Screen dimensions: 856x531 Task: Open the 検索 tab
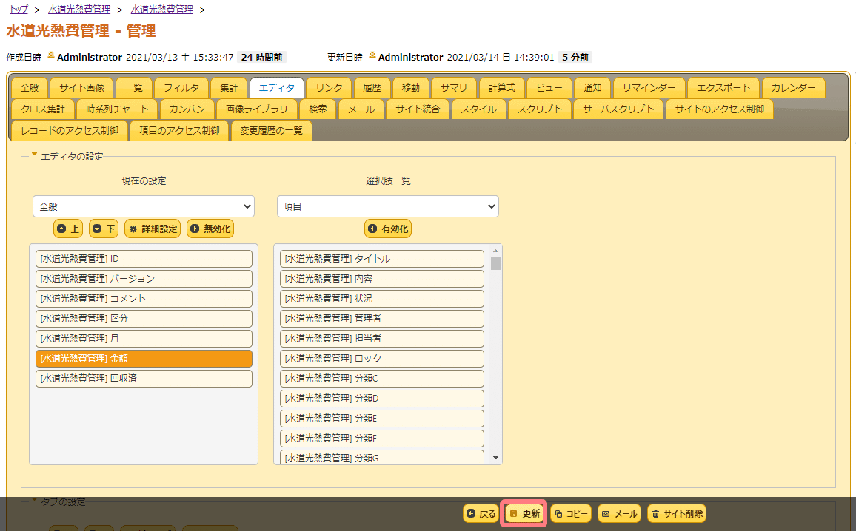click(318, 109)
